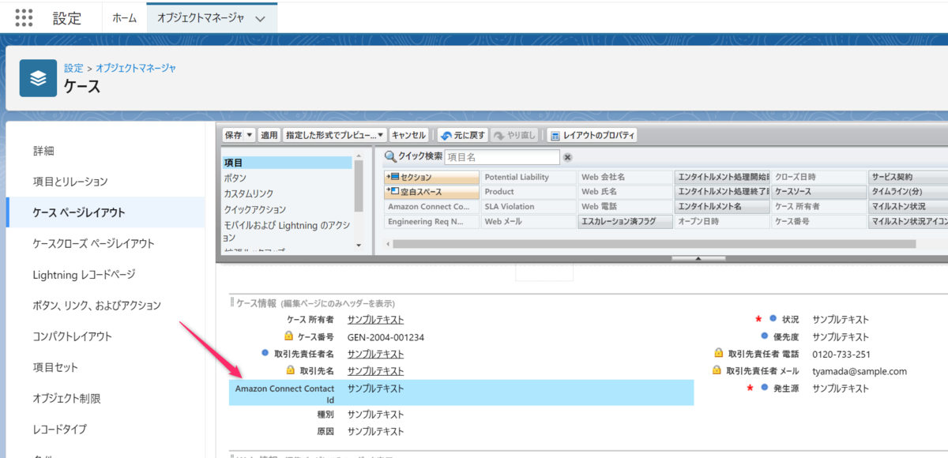Click the 適用 button
948x458 pixels.
tap(269, 135)
